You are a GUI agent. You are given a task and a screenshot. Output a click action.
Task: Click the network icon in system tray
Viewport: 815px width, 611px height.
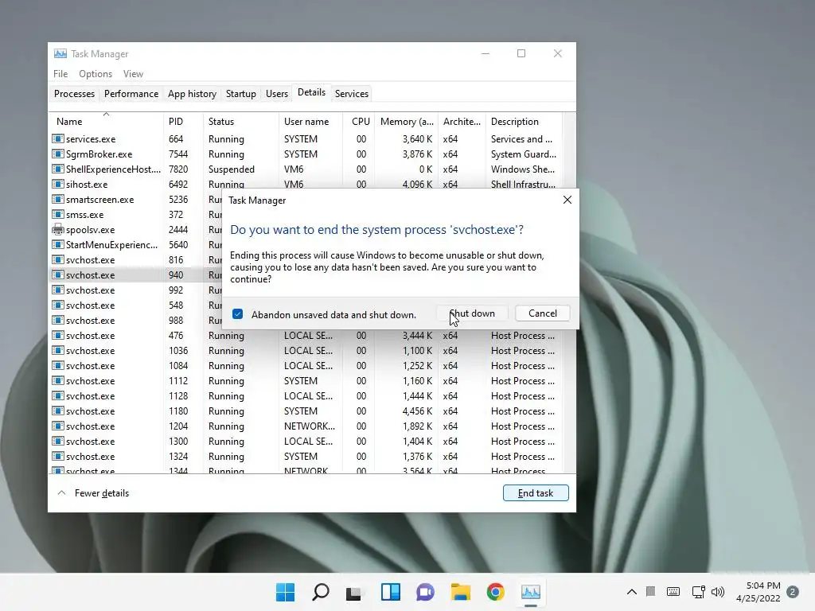[x=698, y=592]
